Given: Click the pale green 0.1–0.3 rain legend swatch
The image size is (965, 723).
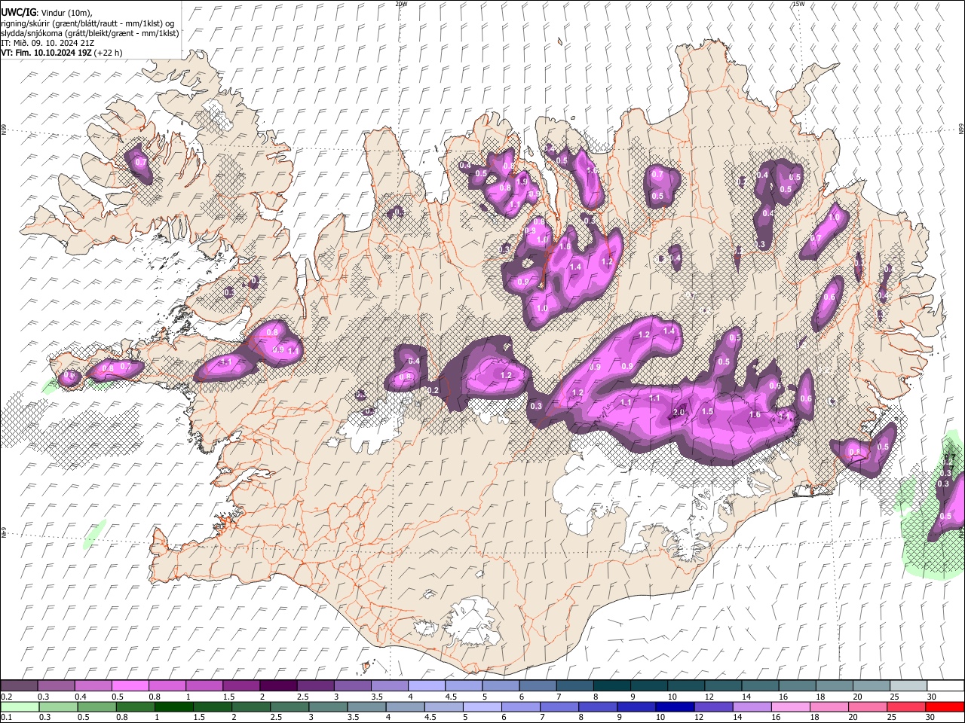Looking at the screenshot, I should tap(19, 706).
